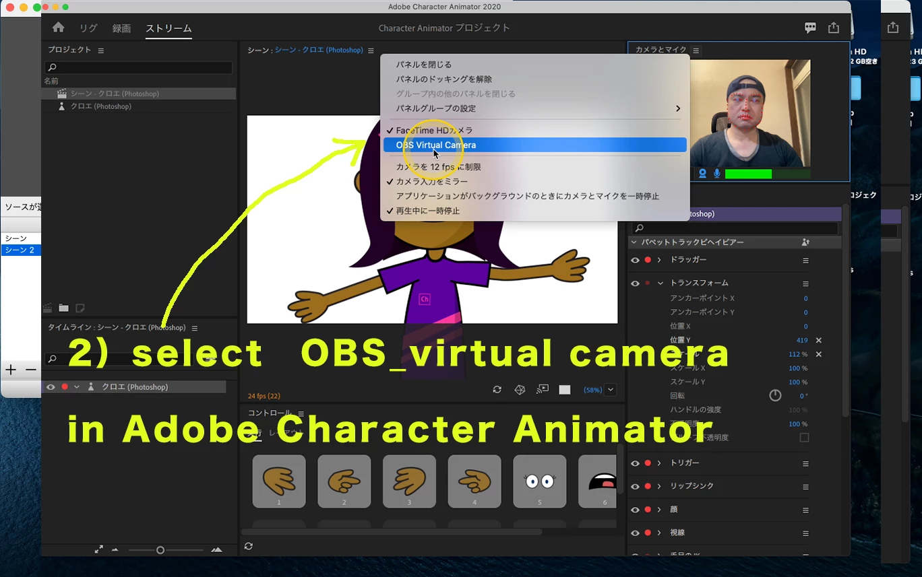The width and height of the screenshot is (922, 577).
Task: Click the 位置 Y value 419
Action: 801,341
